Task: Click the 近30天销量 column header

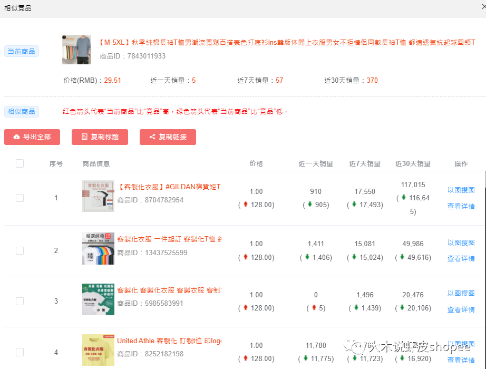Action: tap(413, 163)
